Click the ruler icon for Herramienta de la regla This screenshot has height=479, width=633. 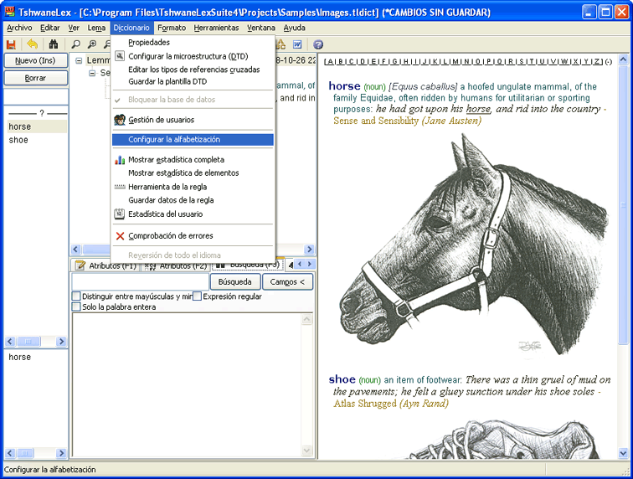120,187
